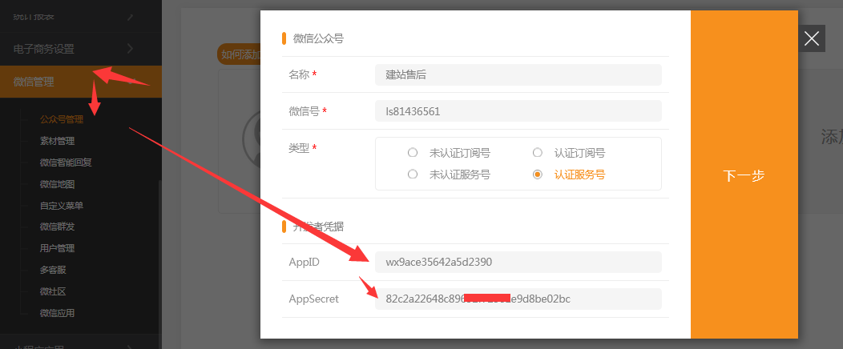Open 用户管理 sidebar item

point(57,248)
